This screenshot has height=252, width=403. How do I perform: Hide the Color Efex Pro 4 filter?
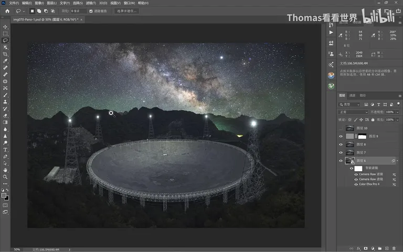356,184
